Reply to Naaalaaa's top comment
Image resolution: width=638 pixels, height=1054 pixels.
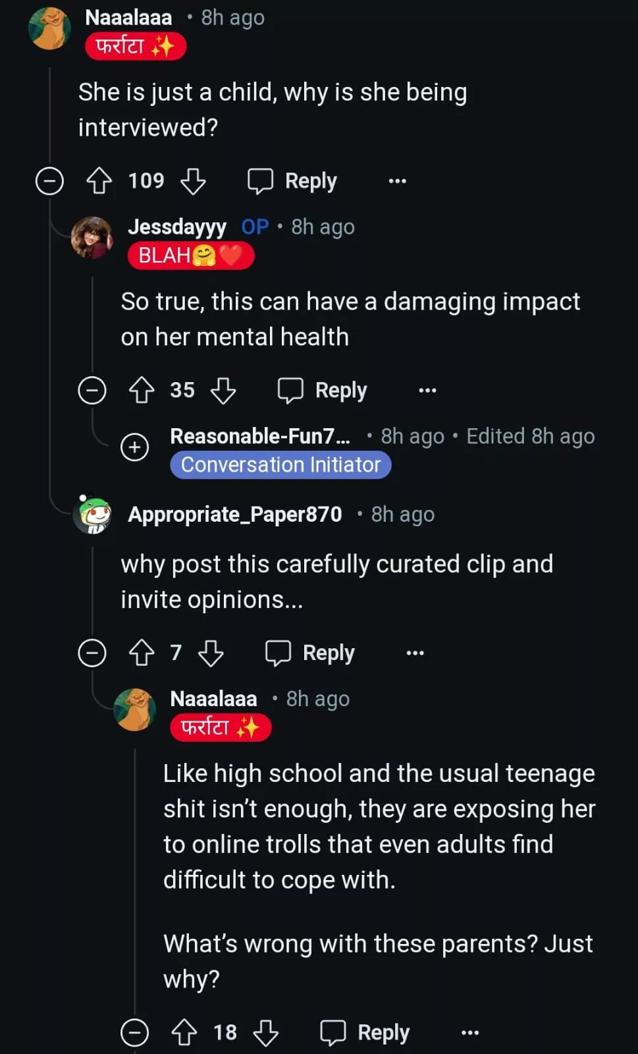pyautogui.click(x=292, y=180)
